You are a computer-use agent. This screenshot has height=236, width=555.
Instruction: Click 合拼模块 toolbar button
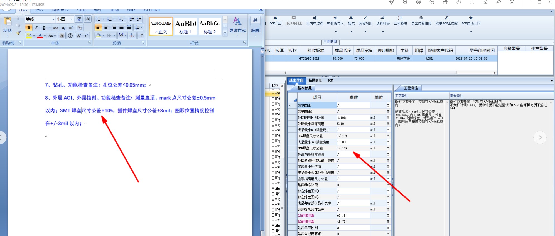pyautogui.click(x=400, y=21)
